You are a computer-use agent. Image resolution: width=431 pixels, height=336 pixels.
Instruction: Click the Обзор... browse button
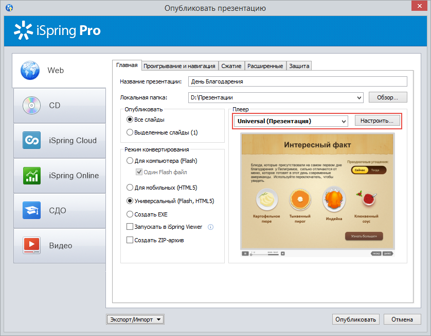[x=388, y=97]
